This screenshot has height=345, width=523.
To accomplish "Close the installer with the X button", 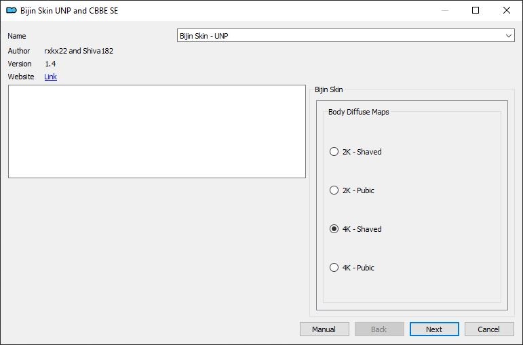I will point(507,11).
